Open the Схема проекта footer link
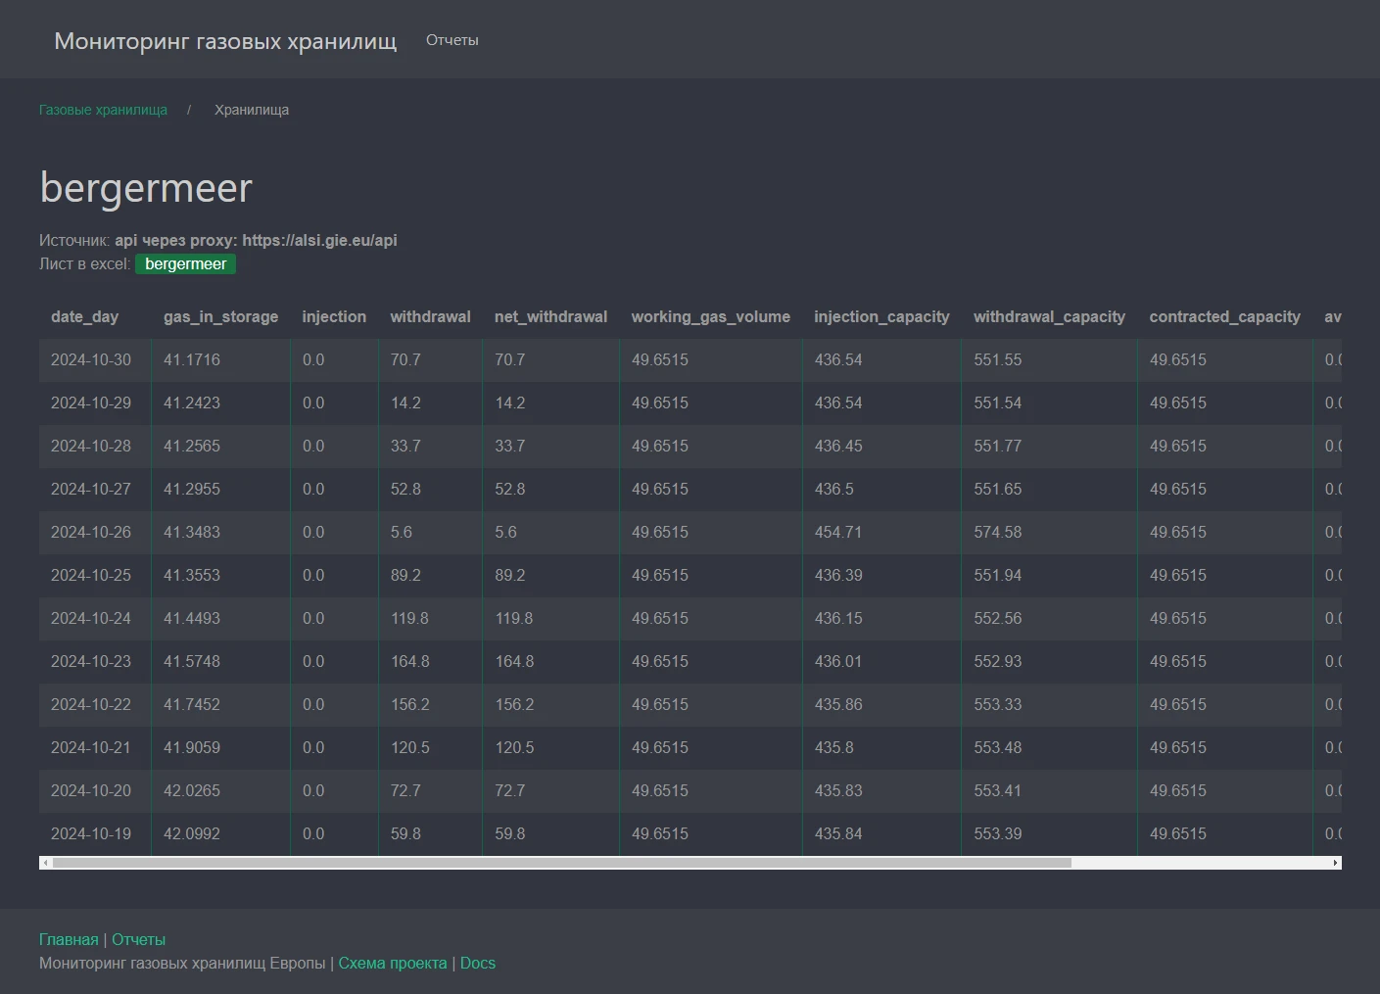Viewport: 1380px width, 994px height. pyautogui.click(x=392, y=963)
